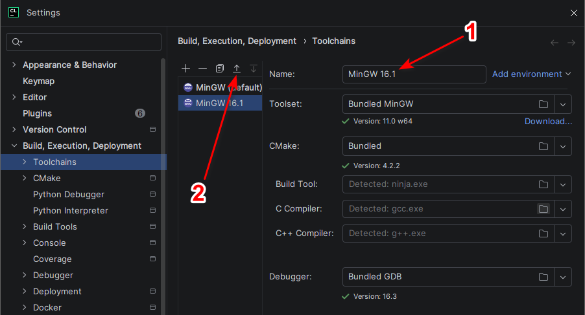Viewport: 585px width, 315px height.
Task: Expand the Version Control section
Action: 14,129
